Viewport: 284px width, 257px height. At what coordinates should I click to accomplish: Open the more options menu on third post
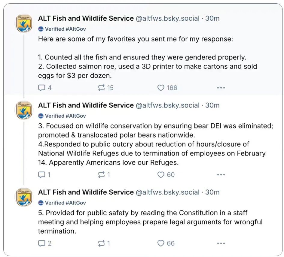(x=221, y=243)
